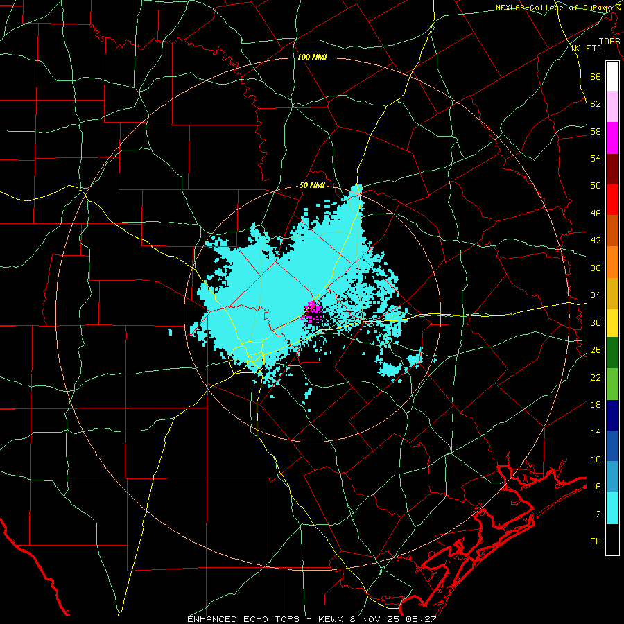This screenshot has height=624, width=624.
Task: Click the "46" legend value
Action: [596, 213]
